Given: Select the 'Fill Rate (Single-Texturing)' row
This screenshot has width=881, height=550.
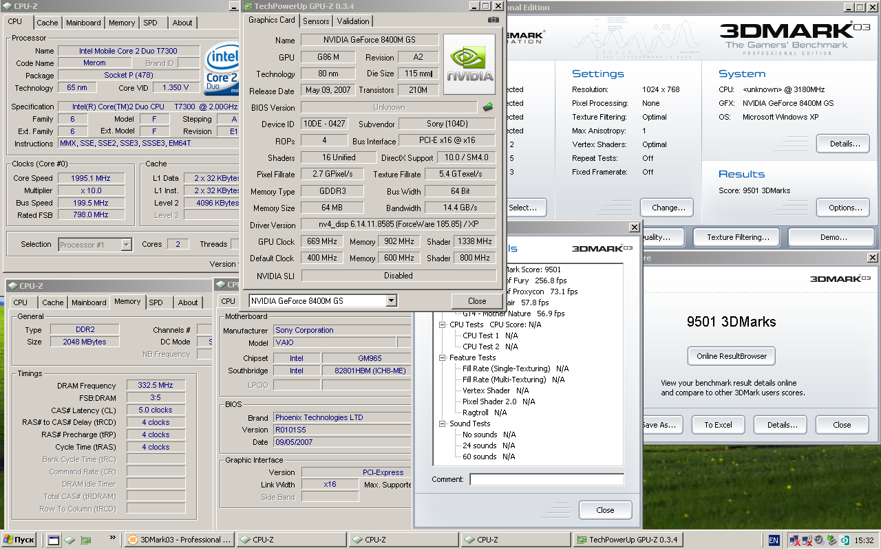Looking at the screenshot, I should coord(515,368).
